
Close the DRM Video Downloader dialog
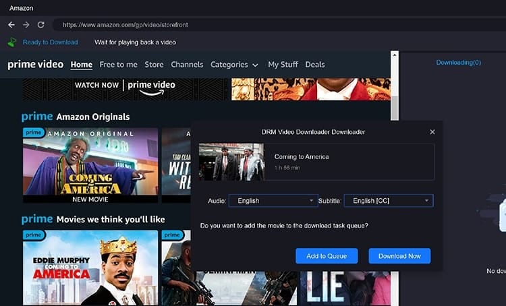pyautogui.click(x=432, y=132)
